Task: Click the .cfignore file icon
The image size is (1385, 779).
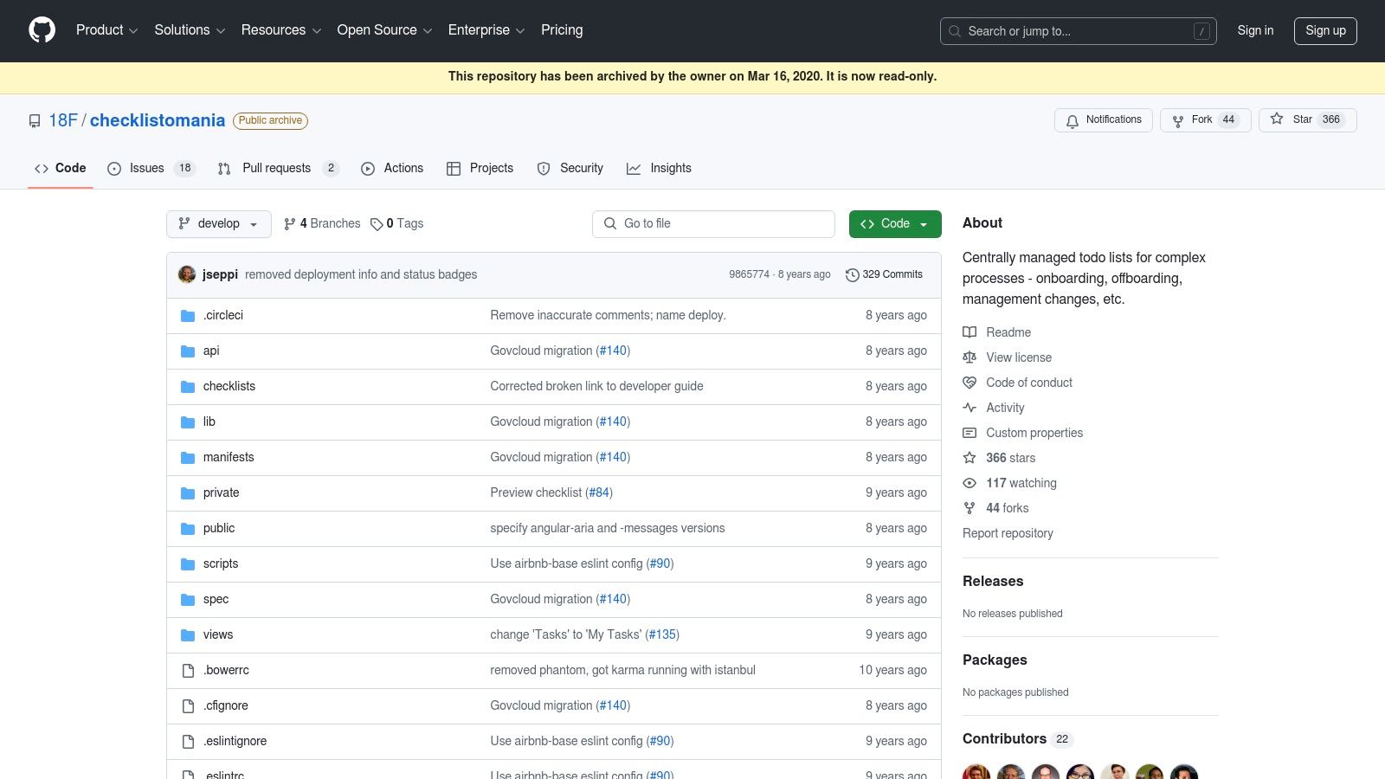Action: (x=188, y=706)
